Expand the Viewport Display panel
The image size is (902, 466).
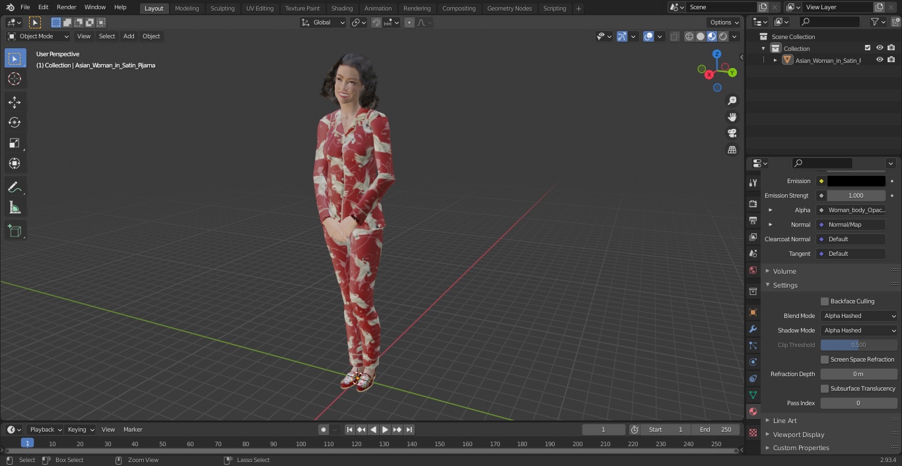[x=798, y=435]
